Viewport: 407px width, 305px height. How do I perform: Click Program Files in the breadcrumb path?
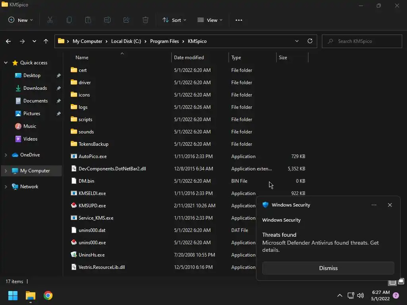pos(164,41)
